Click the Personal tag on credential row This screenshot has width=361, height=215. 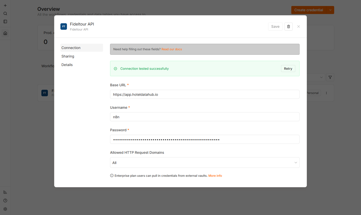313,93
